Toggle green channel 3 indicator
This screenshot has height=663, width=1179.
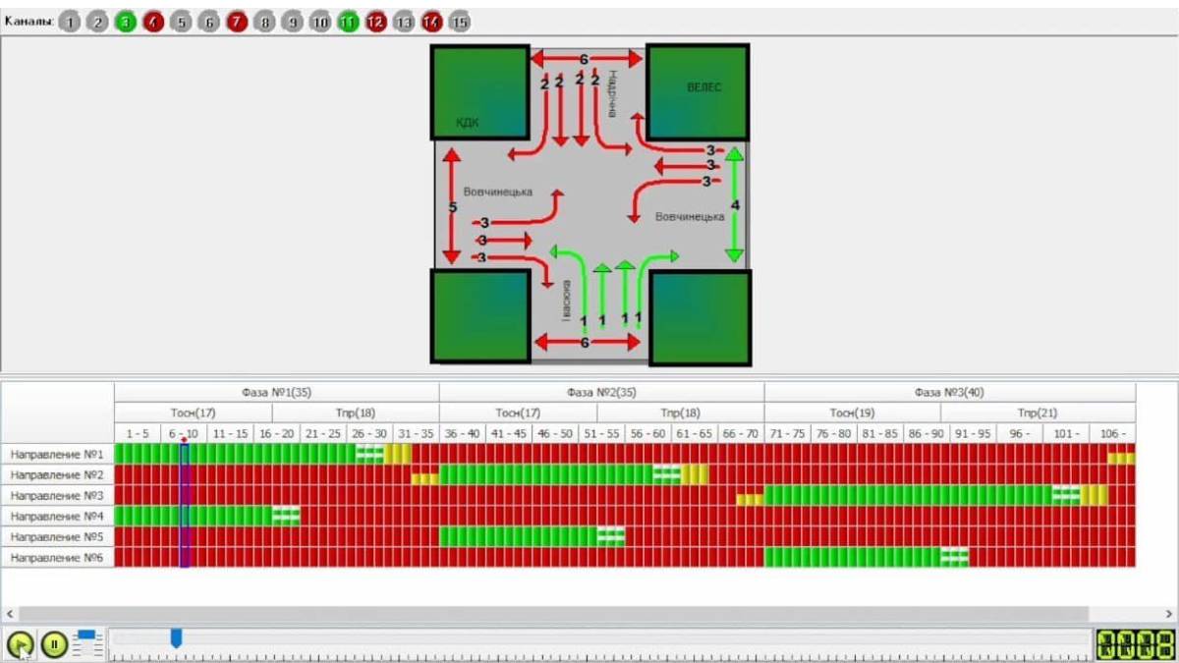coord(125,22)
